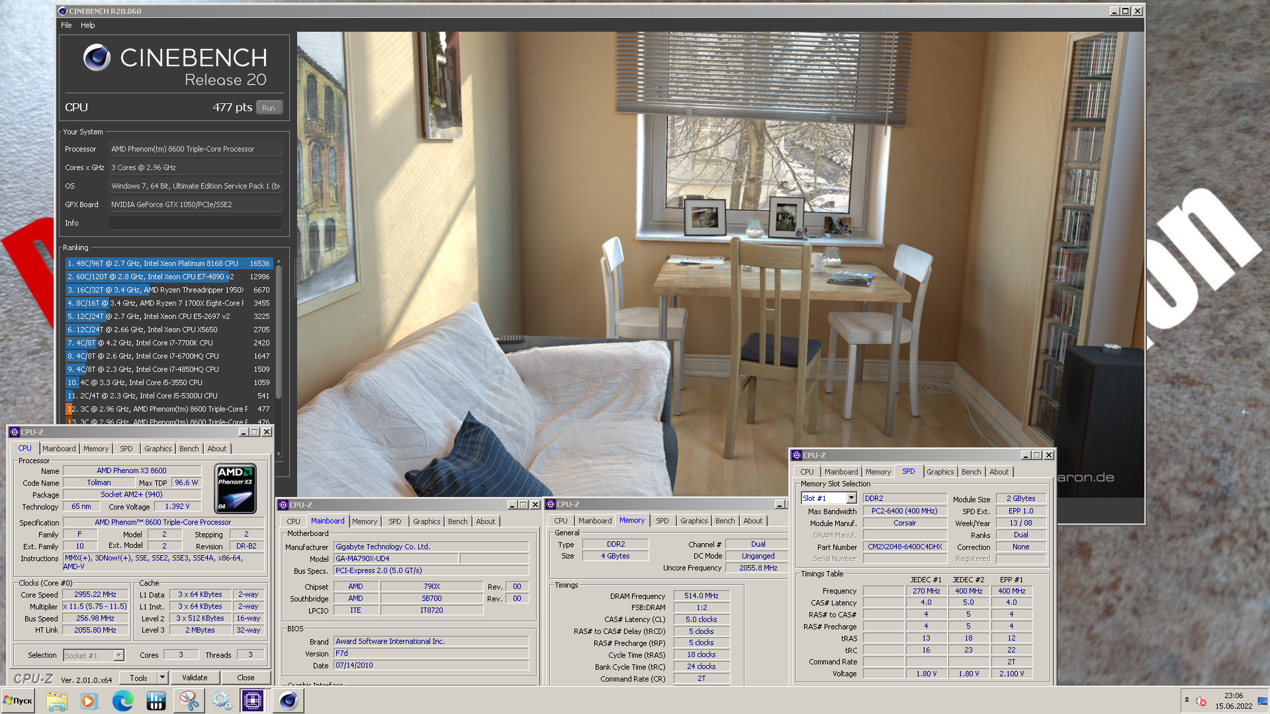Viewport: 1270px width, 714px height.
Task: Switch to Cinebench via its taskbar icon
Action: pyautogui.click(x=288, y=701)
